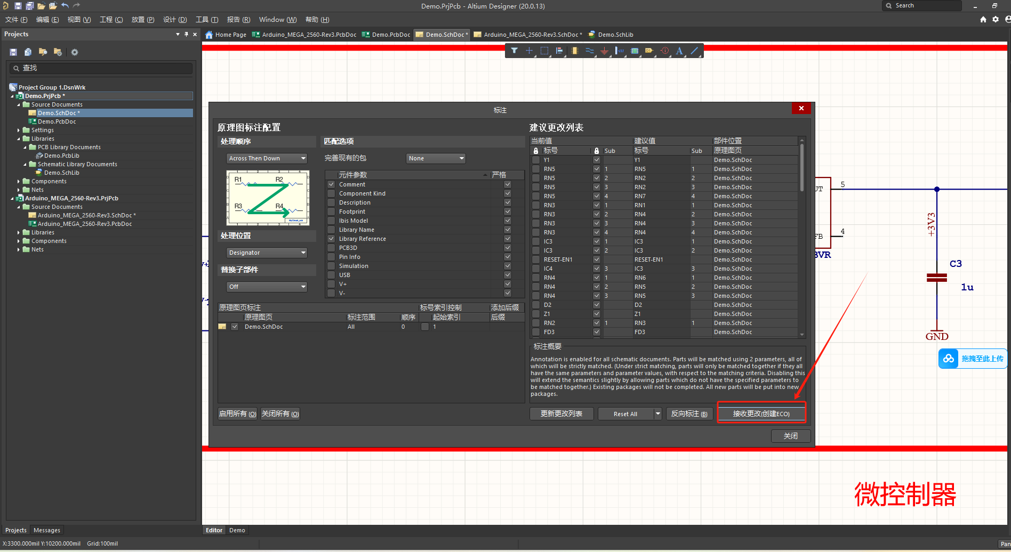Viewport: 1011px width, 552px height.
Task: Click the open document folder icon
Action: [x=41, y=6]
